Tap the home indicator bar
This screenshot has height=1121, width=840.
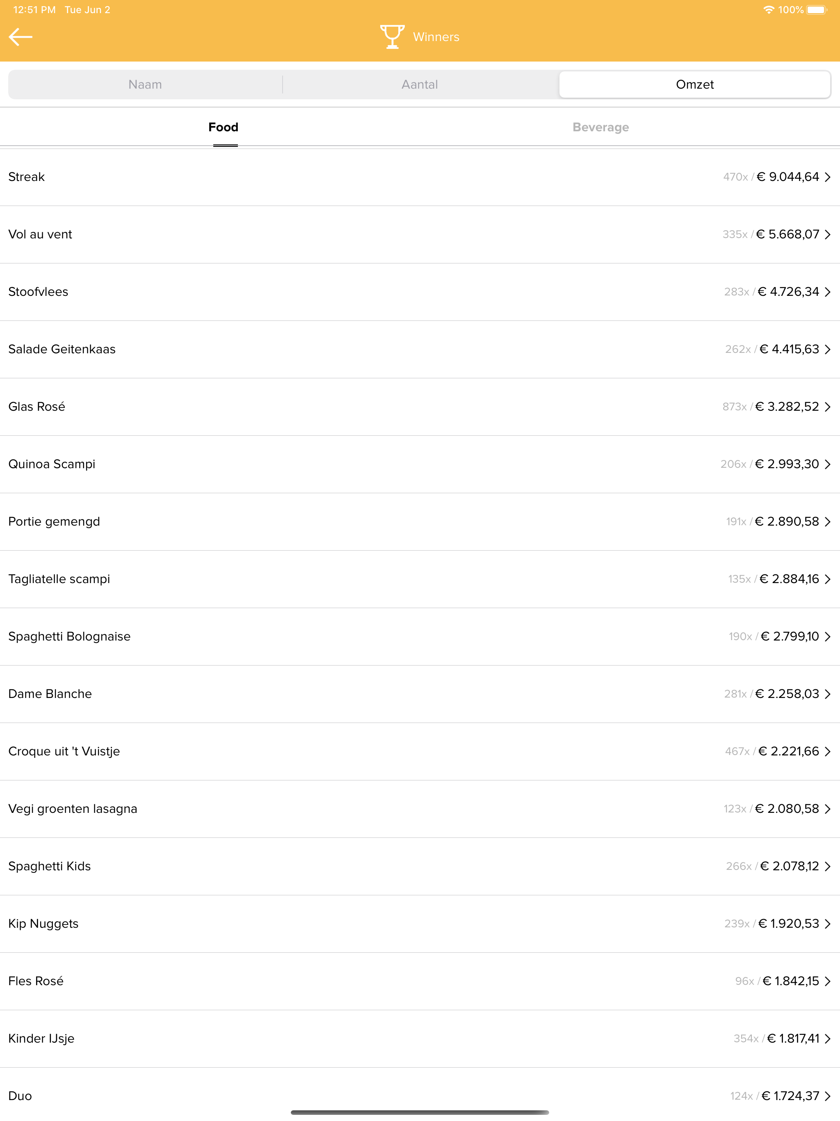(420, 1112)
